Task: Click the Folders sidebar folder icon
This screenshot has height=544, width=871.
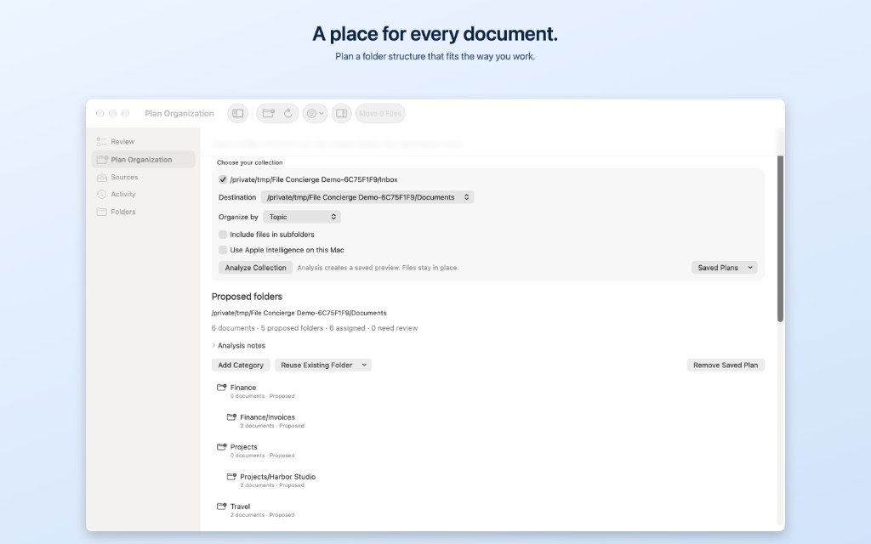Action: click(102, 212)
